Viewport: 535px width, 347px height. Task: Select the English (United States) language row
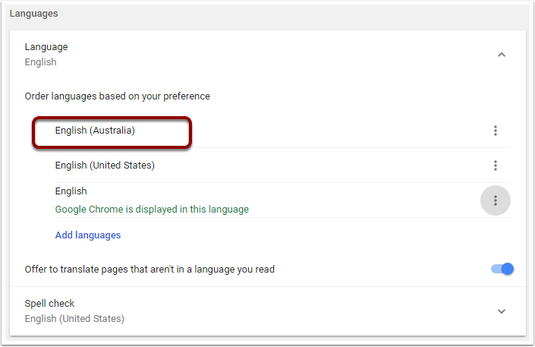(x=282, y=166)
